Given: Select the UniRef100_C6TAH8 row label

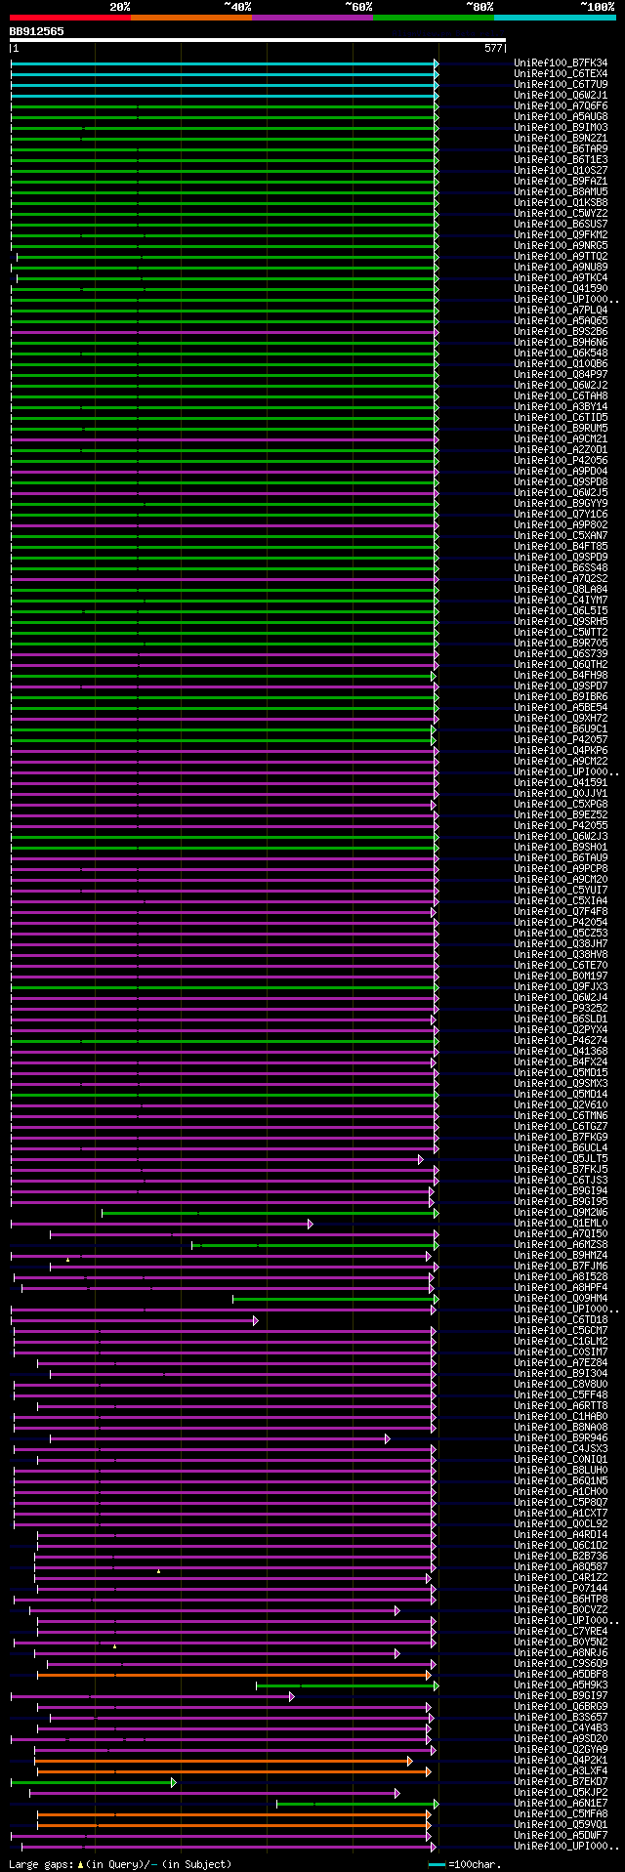Looking at the screenshot, I should point(561,395).
